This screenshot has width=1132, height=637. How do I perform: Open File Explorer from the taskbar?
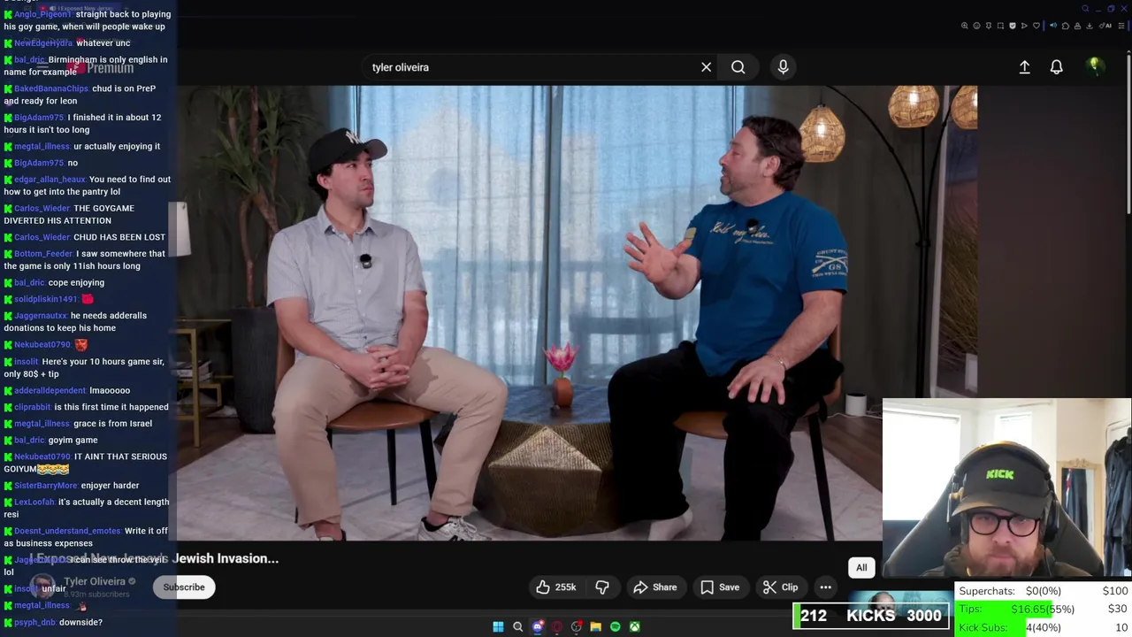point(596,626)
